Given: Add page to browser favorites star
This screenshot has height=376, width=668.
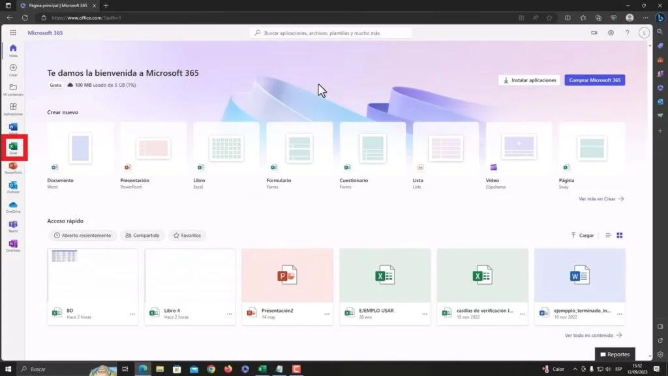Looking at the screenshot, I should point(549,18).
